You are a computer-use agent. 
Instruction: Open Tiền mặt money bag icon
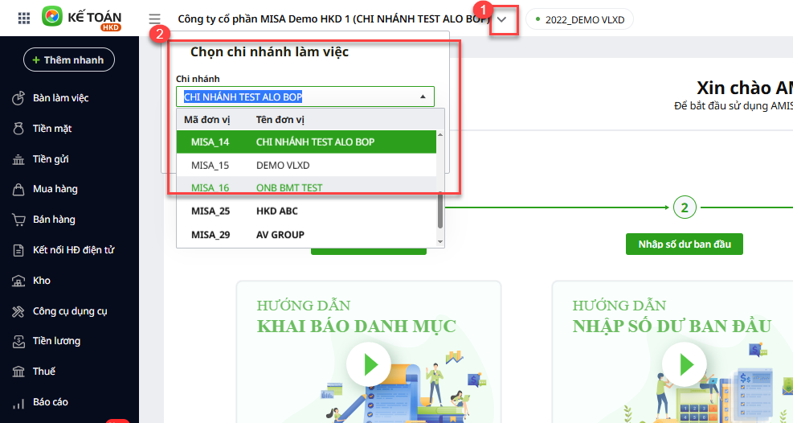tap(18, 129)
